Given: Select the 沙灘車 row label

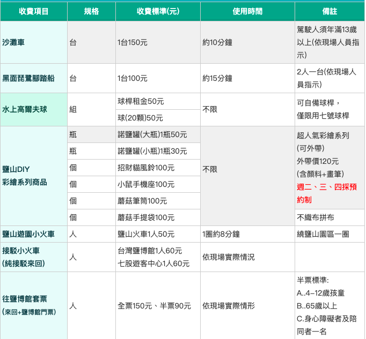Looking at the screenshot, I should point(34,42).
